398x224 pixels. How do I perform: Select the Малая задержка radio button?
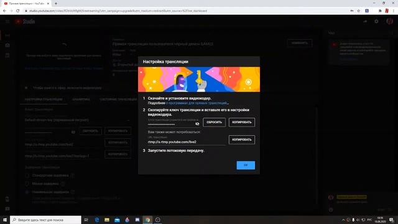point(27,184)
